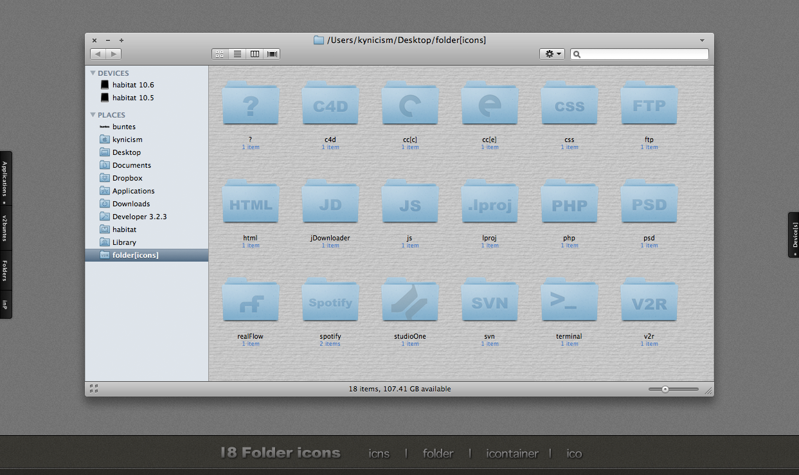Click the window resize grip corner

coord(708,390)
